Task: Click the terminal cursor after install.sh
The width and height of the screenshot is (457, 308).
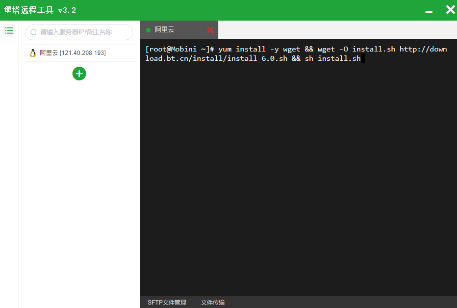Action: (x=363, y=58)
